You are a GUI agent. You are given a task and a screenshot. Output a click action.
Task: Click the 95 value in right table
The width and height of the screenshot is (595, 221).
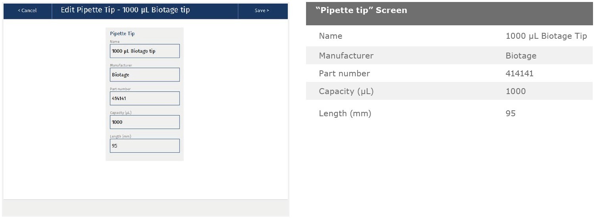[511, 114]
